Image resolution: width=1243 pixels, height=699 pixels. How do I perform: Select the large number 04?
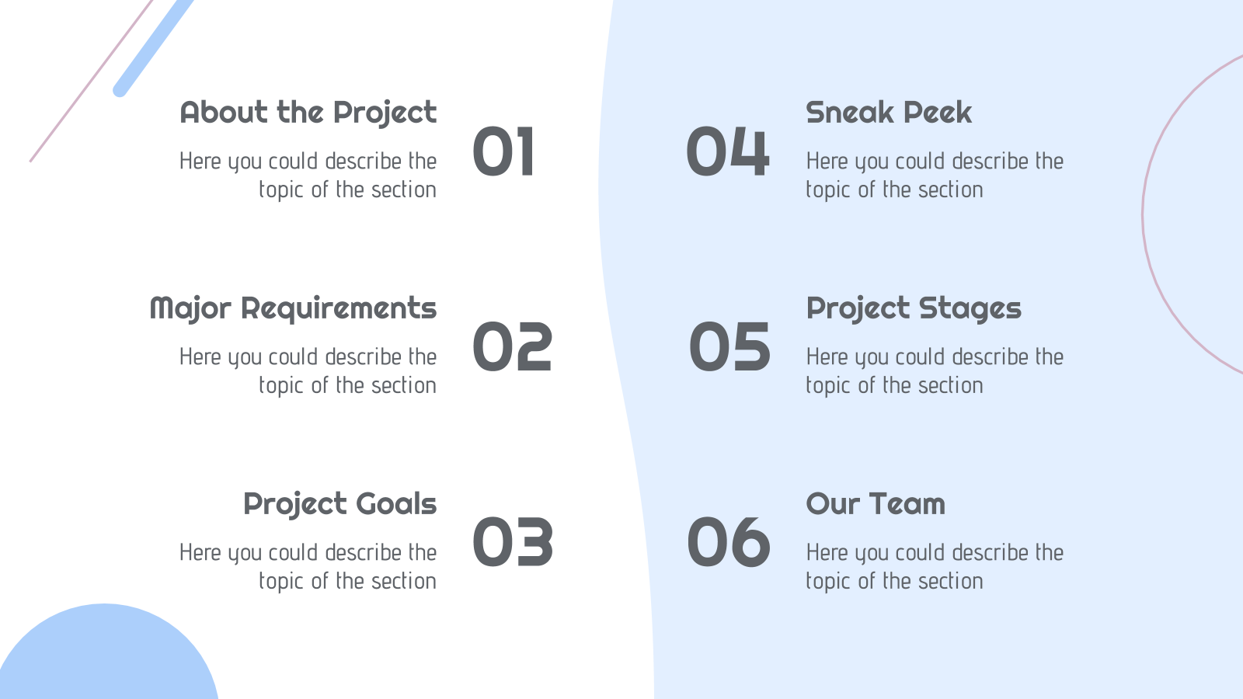(728, 151)
